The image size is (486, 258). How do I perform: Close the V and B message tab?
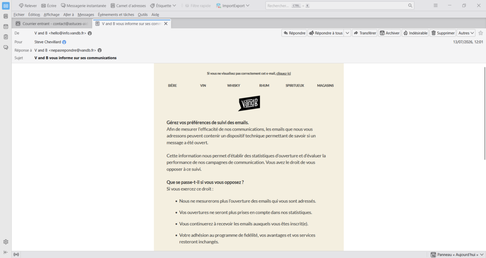(x=166, y=23)
